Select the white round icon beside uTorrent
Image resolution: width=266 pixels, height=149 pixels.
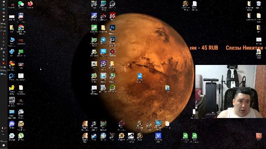tap(12, 136)
